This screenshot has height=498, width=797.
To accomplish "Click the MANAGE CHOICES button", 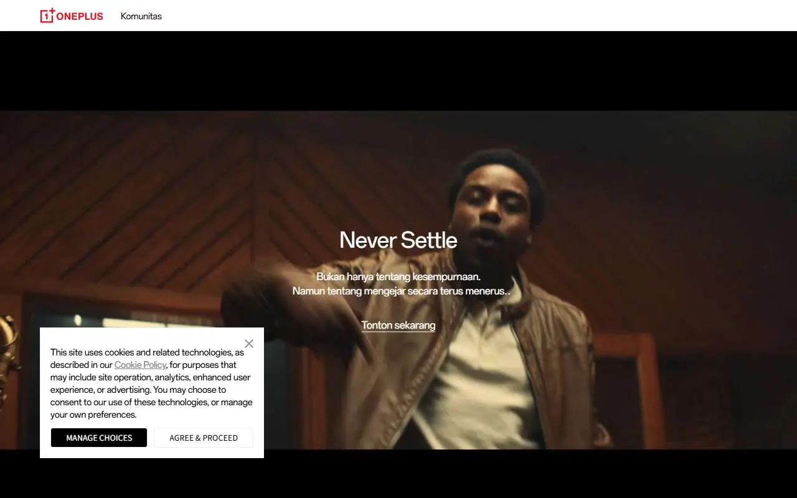I will pos(99,438).
